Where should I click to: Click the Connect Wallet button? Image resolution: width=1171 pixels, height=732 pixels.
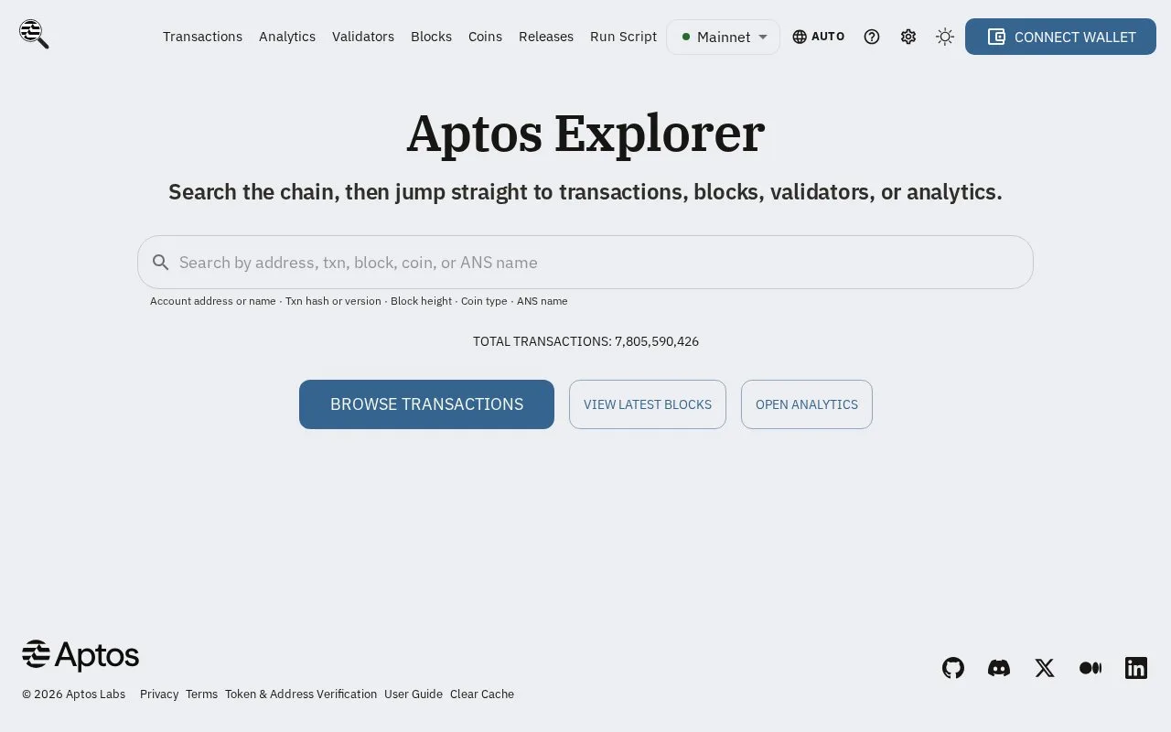click(1060, 37)
